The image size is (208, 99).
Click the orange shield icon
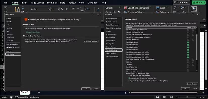[26, 20]
